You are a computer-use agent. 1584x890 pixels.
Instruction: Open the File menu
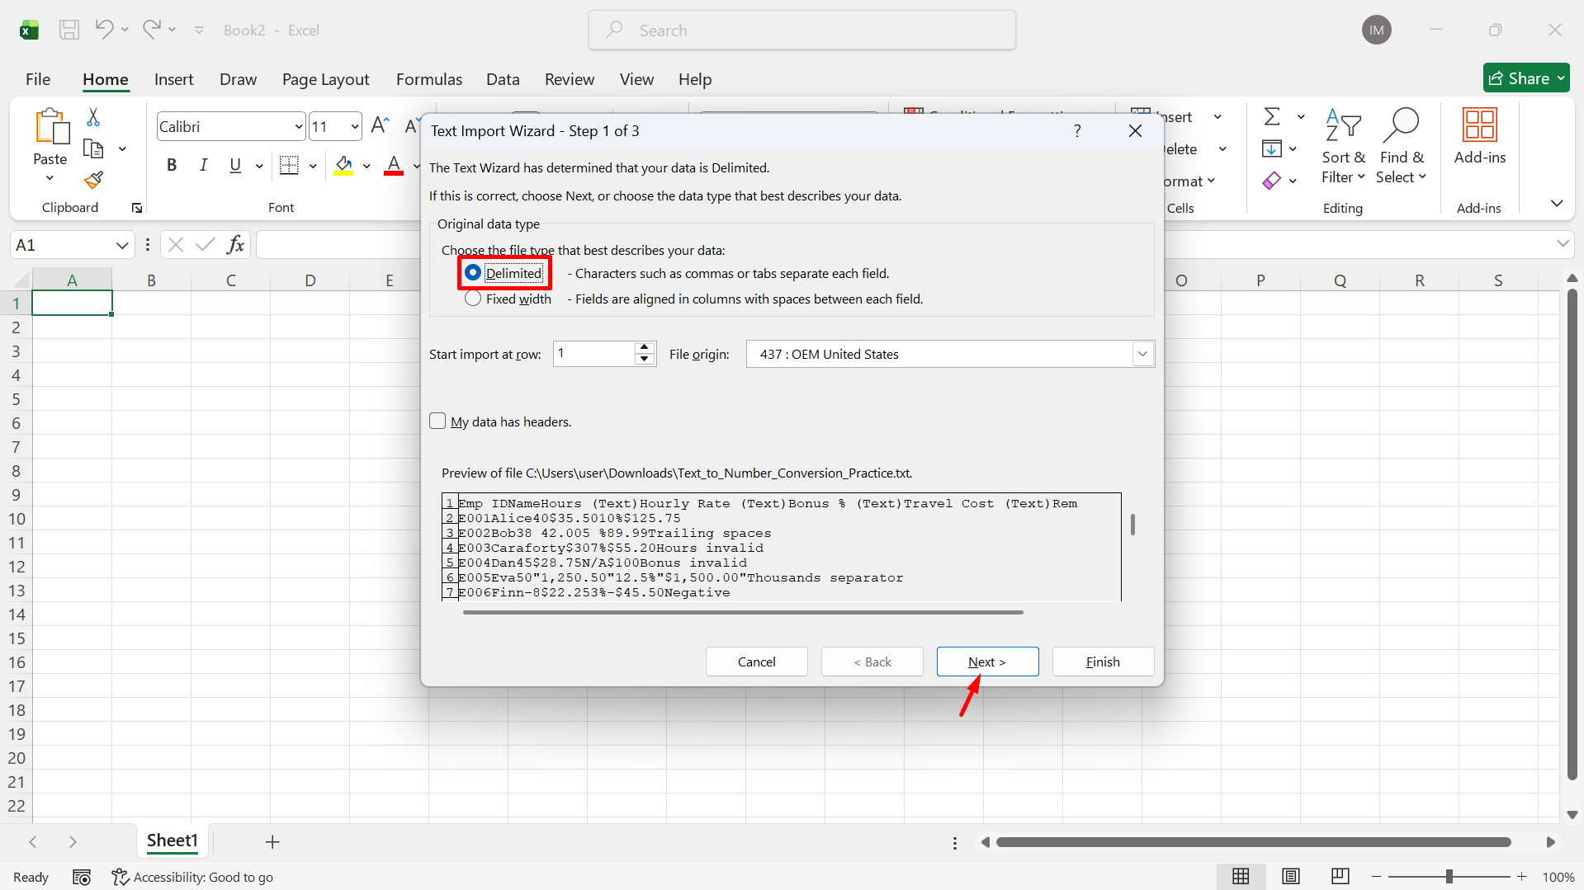point(38,79)
